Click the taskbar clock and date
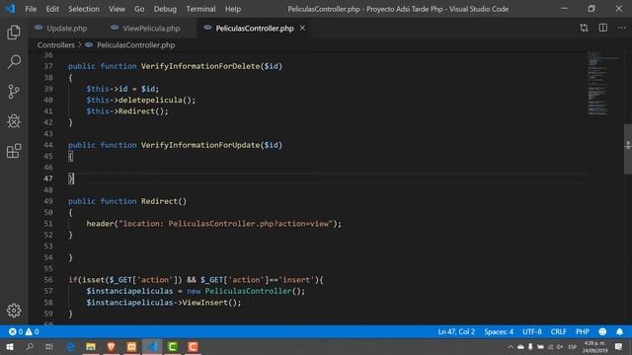The image size is (632, 355). (x=594, y=346)
